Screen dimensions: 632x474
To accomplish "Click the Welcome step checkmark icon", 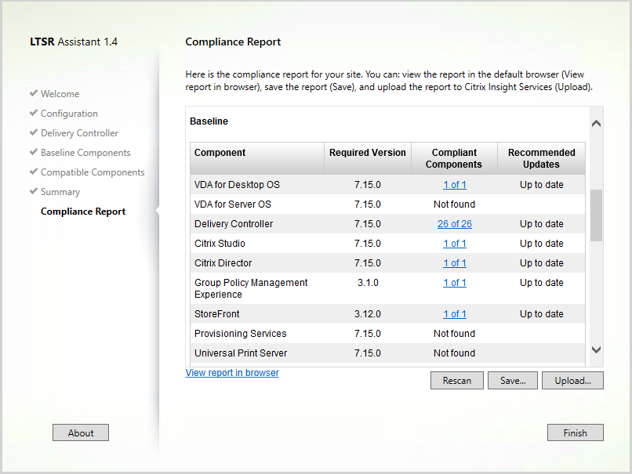I will (x=34, y=93).
